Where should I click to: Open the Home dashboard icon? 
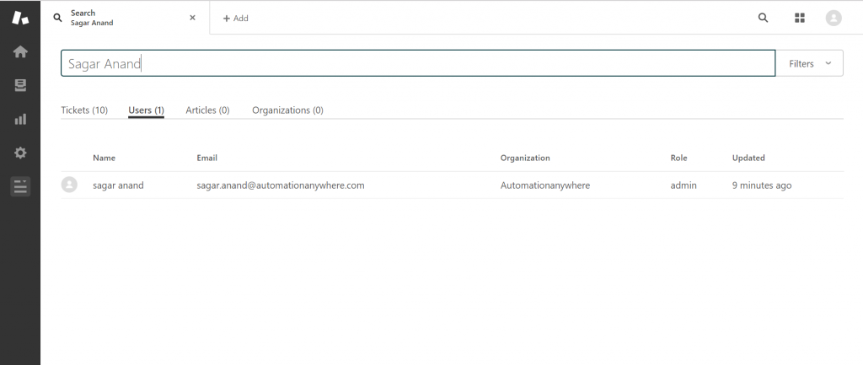[x=20, y=51]
